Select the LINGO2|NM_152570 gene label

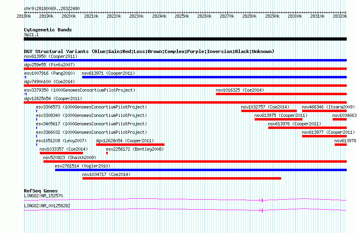43,196
